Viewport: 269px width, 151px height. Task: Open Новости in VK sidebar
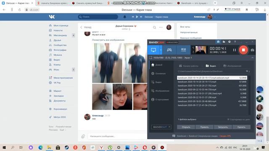point(56,30)
